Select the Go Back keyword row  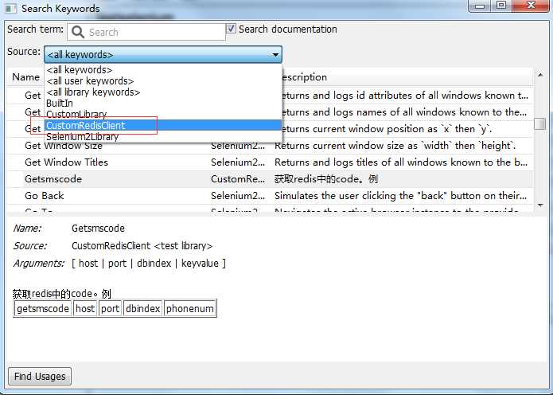click(270, 196)
